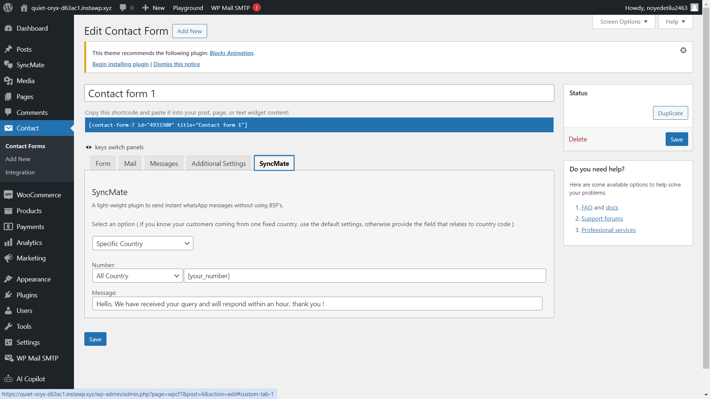This screenshot has width=710, height=399.
Task: Open the All Country dropdown
Action: click(138, 276)
